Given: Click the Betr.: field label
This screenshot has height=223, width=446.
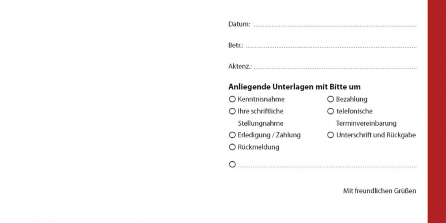Looking at the screenshot, I should point(235,46).
